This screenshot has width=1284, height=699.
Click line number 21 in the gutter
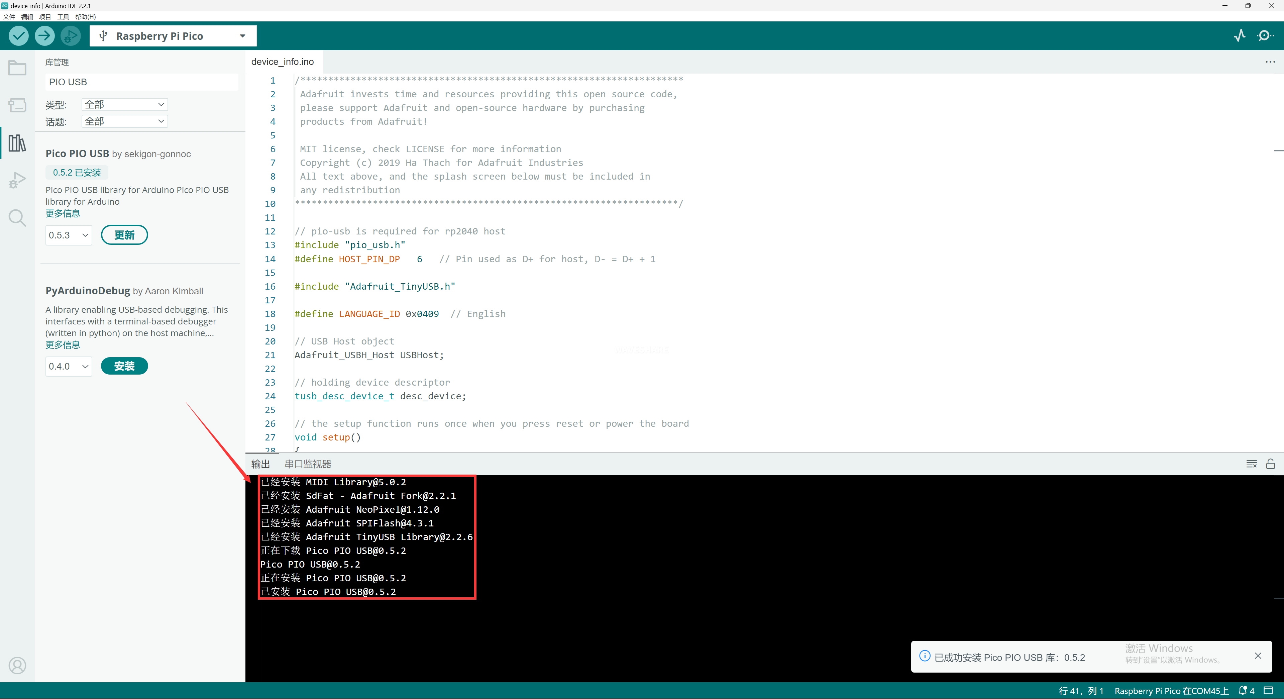[x=270, y=355]
